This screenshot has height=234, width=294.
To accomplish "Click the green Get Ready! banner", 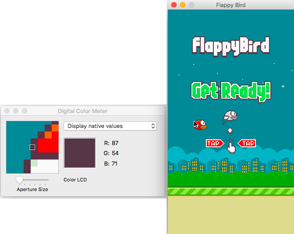I will [231, 92].
